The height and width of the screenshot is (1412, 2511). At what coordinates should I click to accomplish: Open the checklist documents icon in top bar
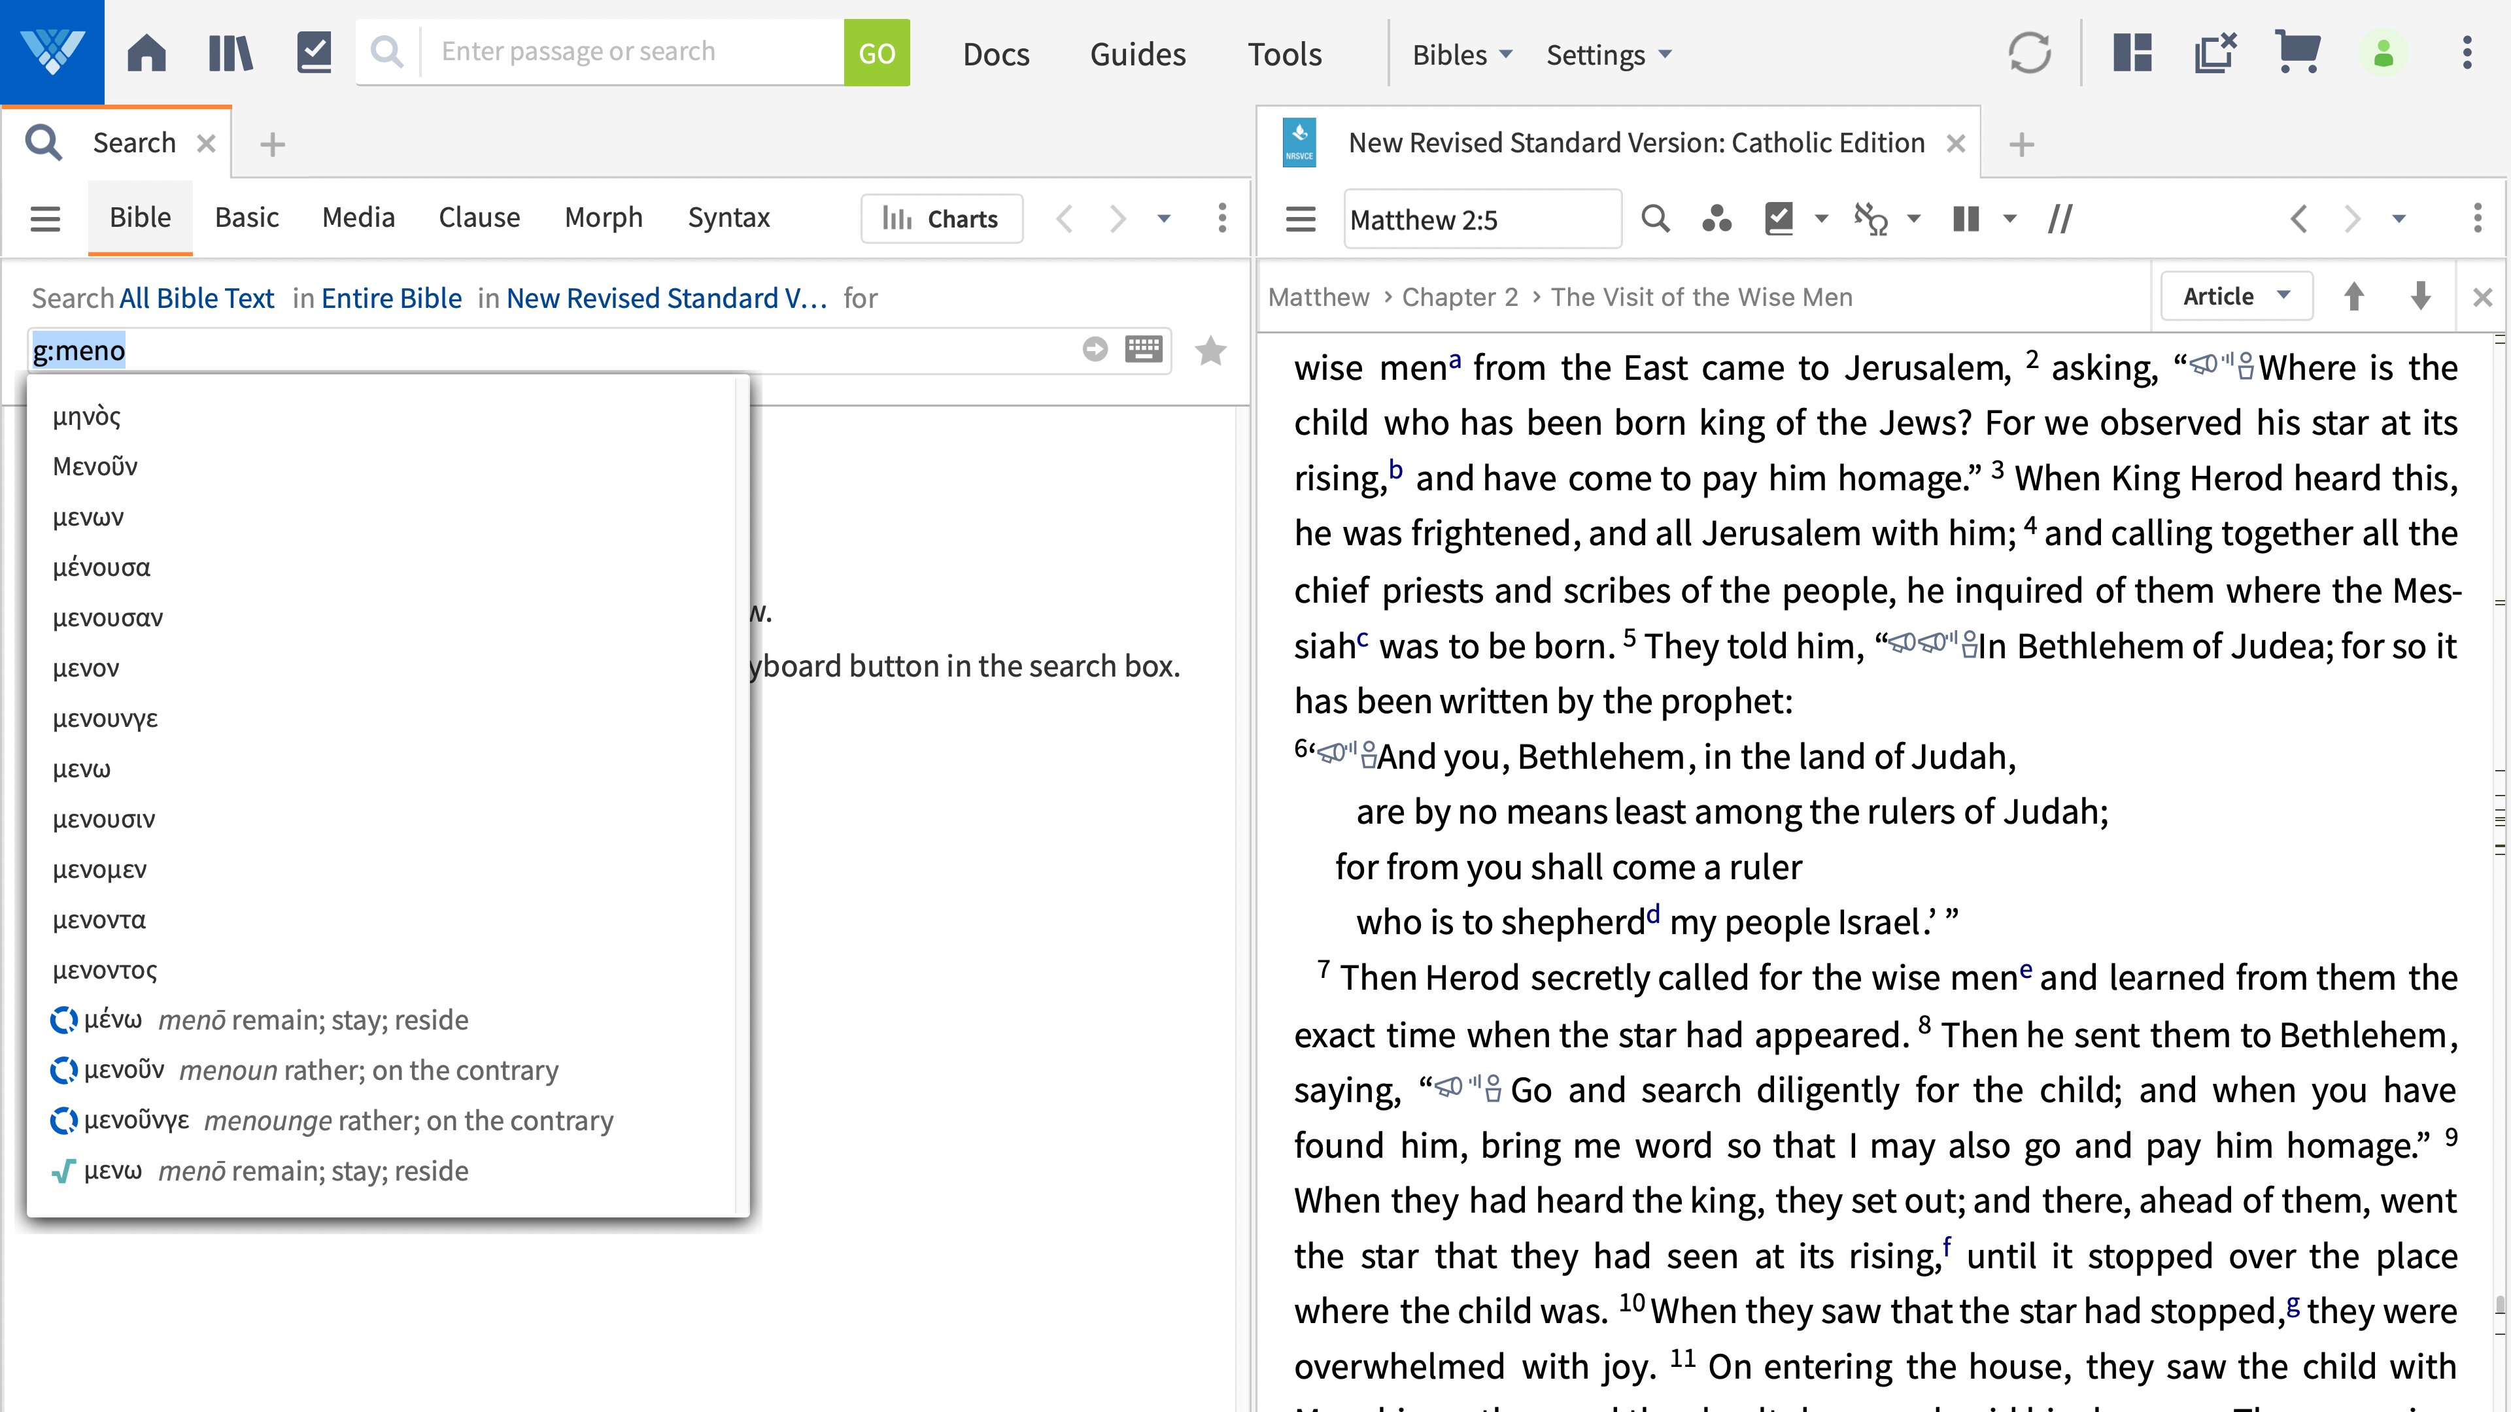click(x=314, y=52)
